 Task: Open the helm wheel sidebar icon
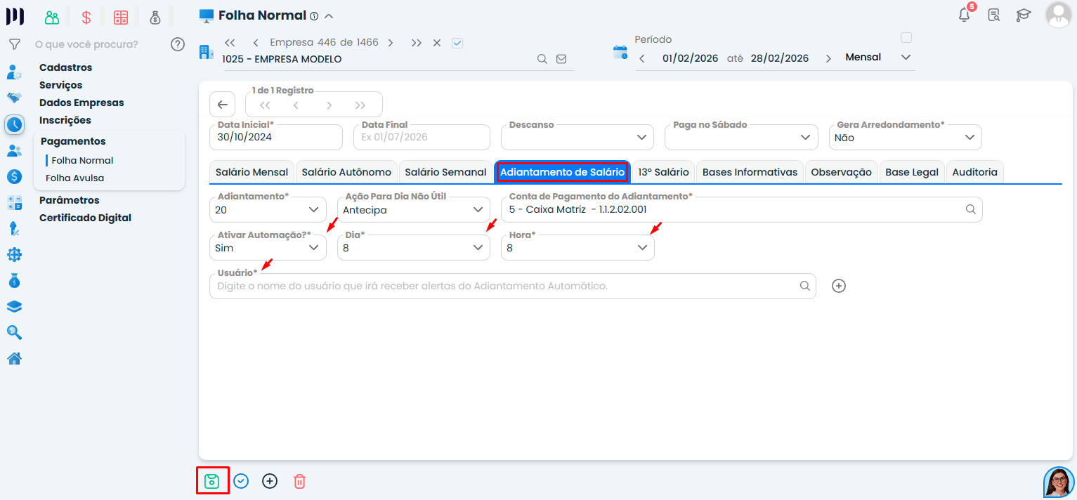click(14, 254)
